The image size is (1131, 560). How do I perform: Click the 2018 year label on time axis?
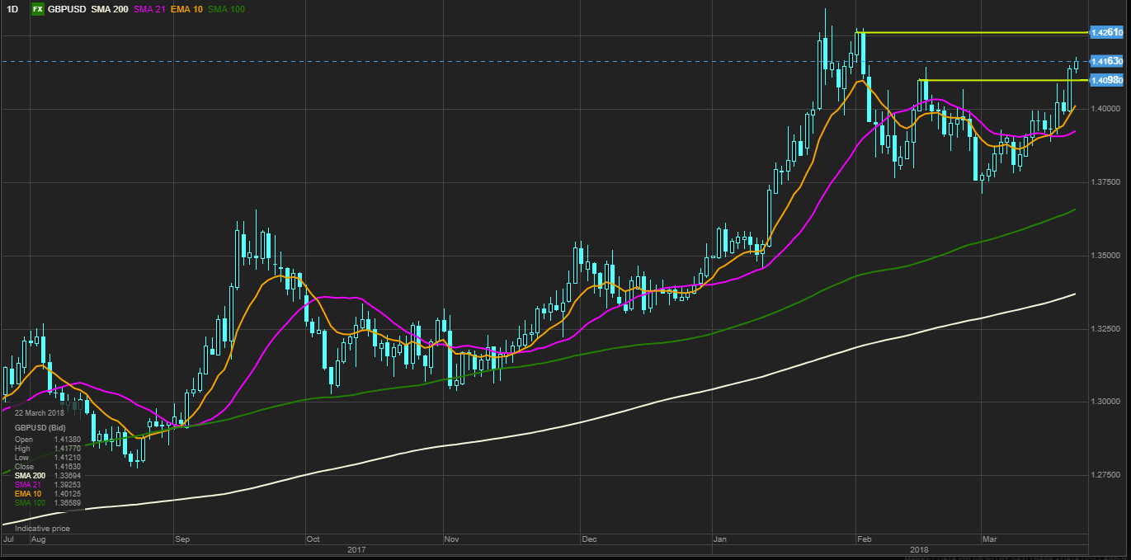coord(919,548)
